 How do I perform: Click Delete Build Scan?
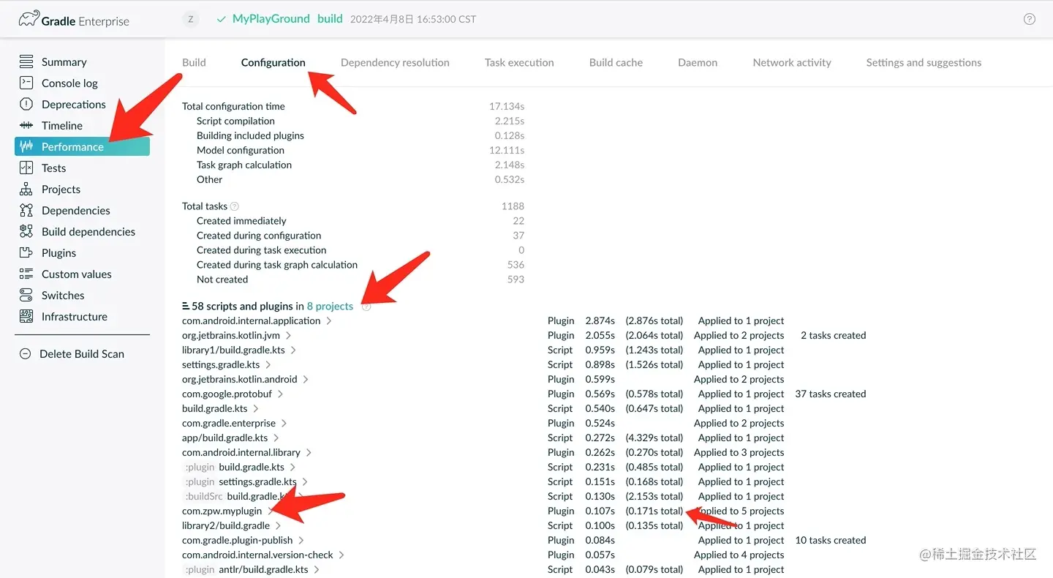(x=82, y=354)
